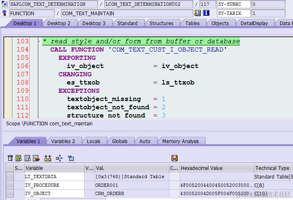The width and height of the screenshot is (293, 200).
Task: Select the LT_TEXTDATA variable cell
Action: click(x=54, y=176)
